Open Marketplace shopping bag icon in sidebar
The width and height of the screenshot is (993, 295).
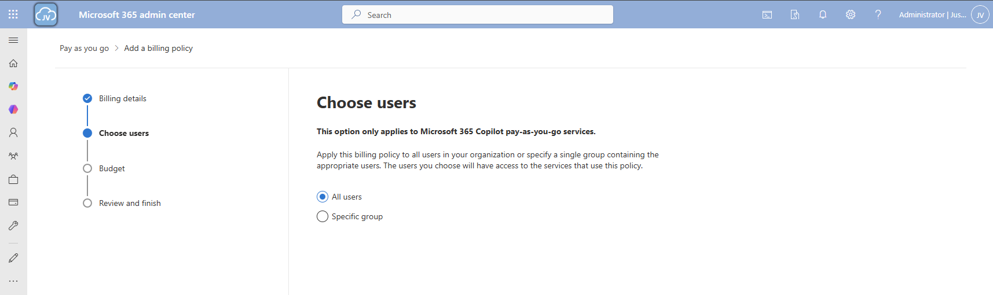[13, 179]
